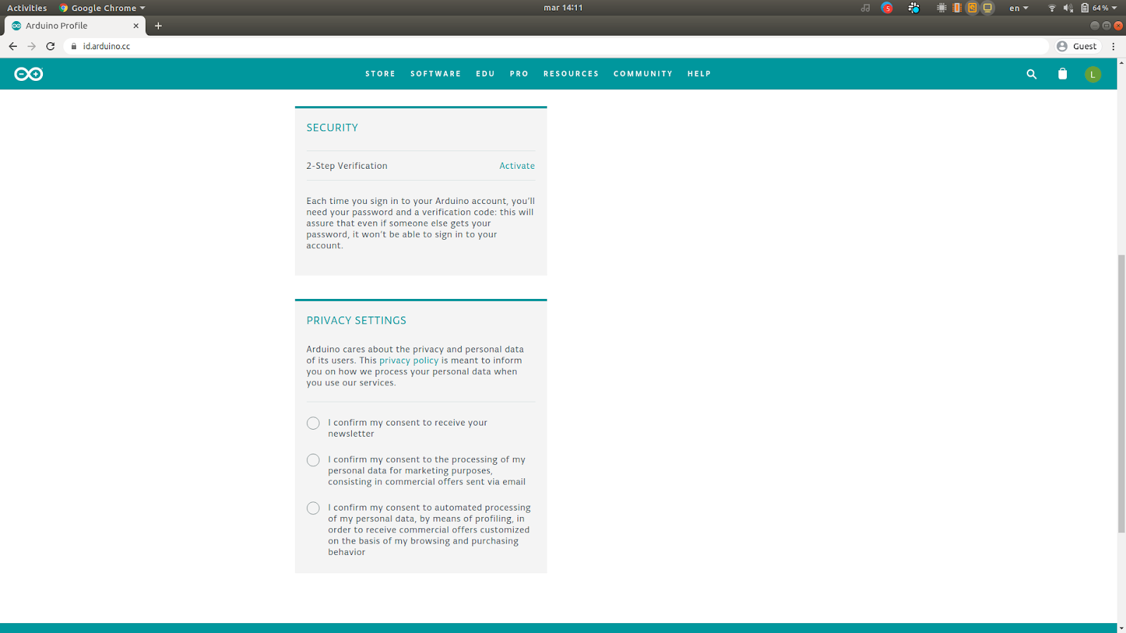
Task: Click the Guest profile button
Action: click(1077, 46)
